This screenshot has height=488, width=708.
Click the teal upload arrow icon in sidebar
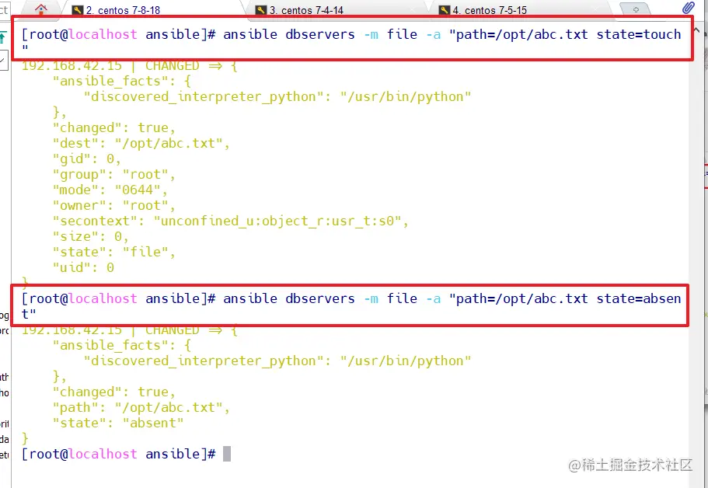pyautogui.click(x=4, y=37)
